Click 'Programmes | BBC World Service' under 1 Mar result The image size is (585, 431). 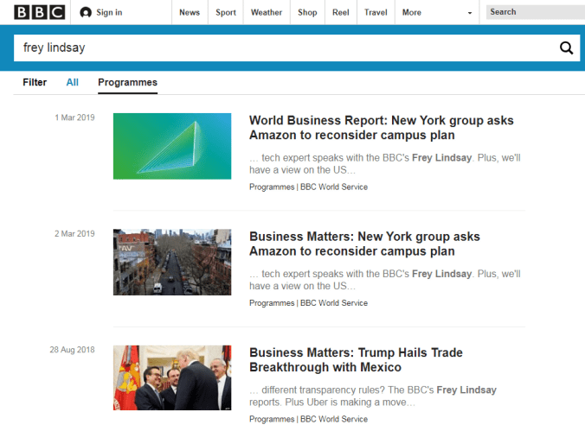point(309,187)
